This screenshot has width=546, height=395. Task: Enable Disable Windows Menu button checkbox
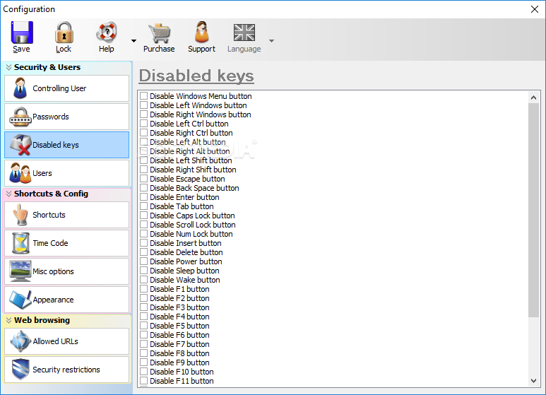144,96
